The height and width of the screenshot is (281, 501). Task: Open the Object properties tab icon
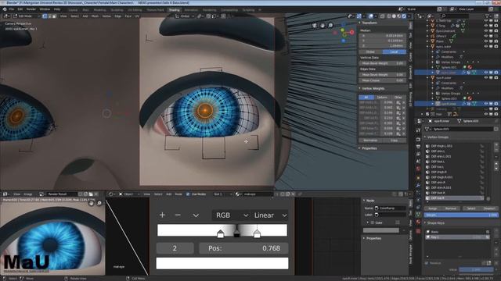[418, 177]
